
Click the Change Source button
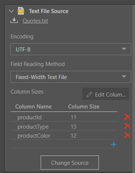click(70, 163)
